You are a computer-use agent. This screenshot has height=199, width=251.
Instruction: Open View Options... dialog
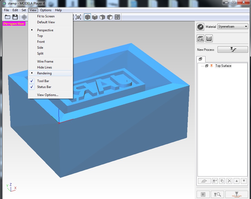50,95
